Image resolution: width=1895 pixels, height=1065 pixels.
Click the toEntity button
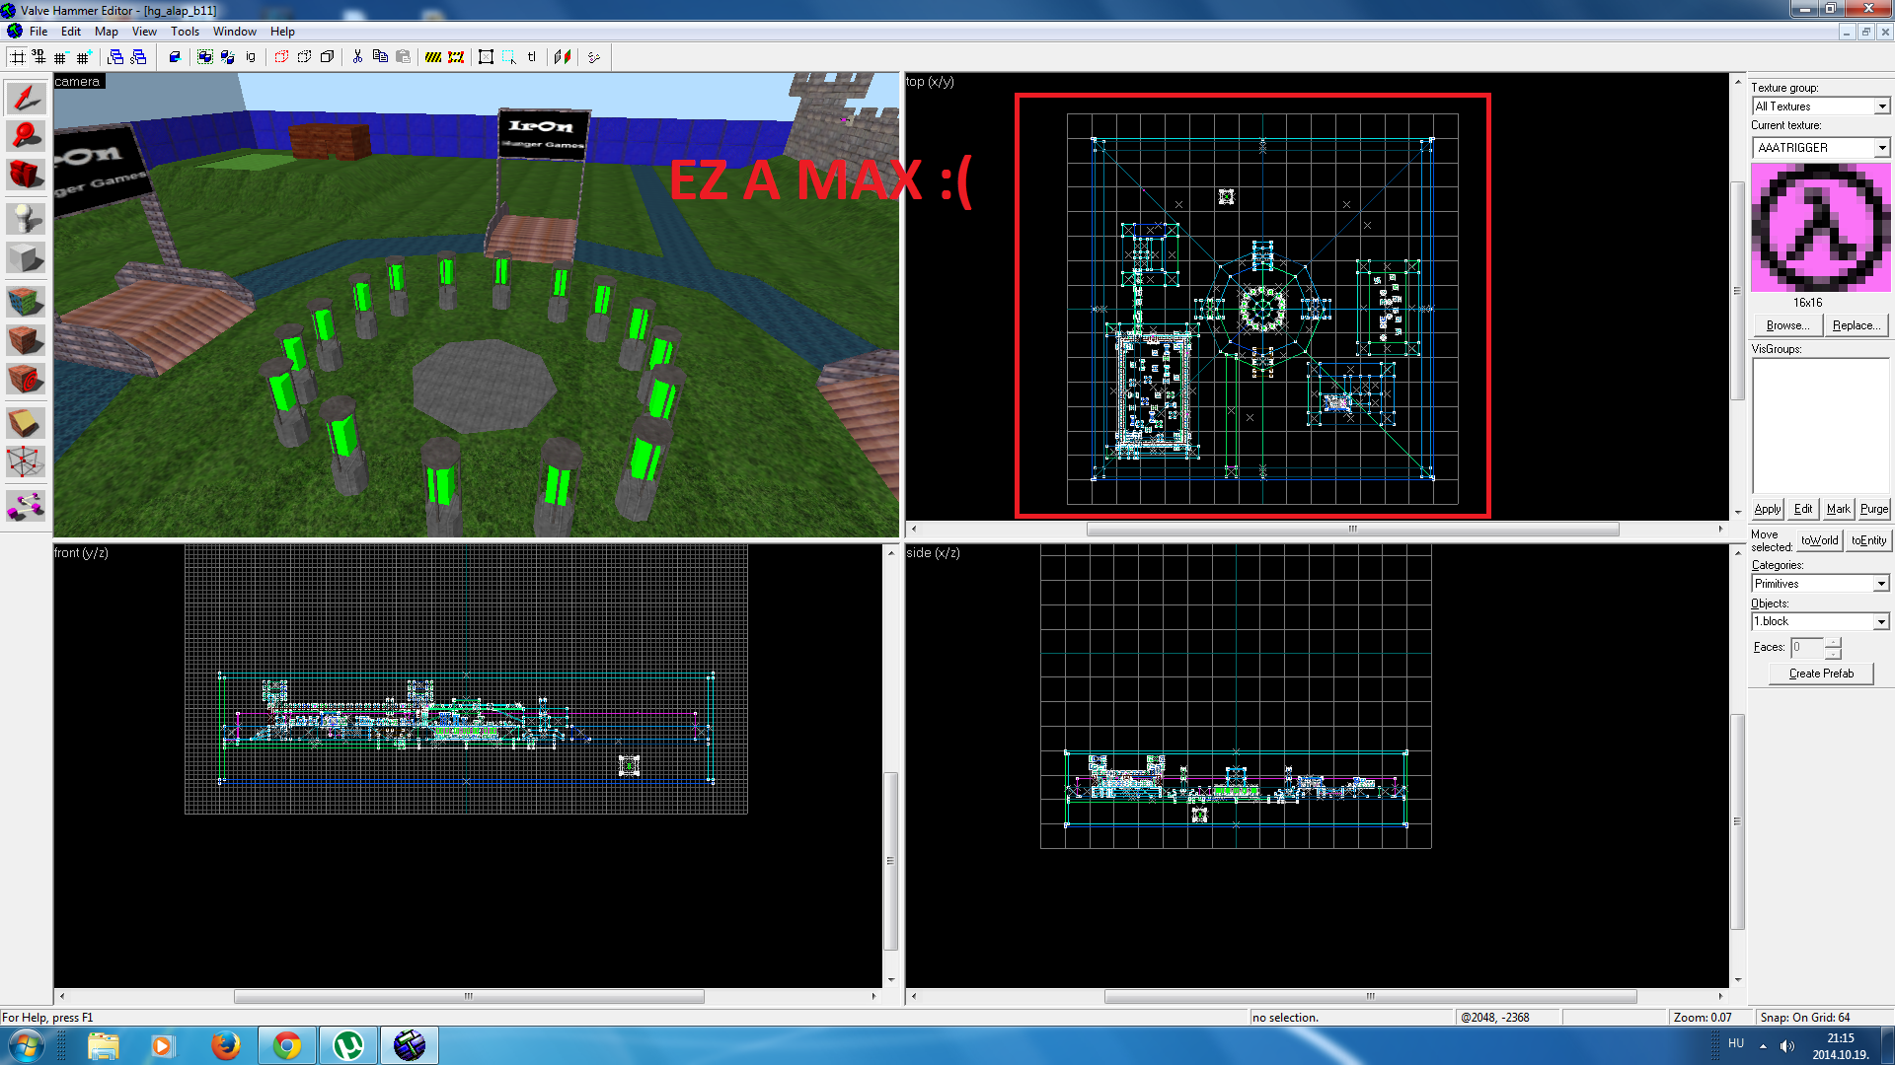1868,540
